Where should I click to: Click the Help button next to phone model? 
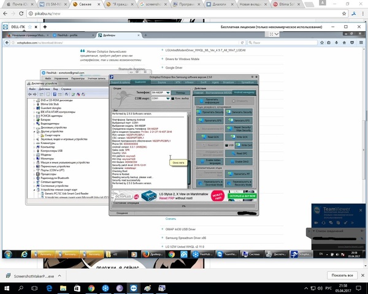click(x=180, y=92)
